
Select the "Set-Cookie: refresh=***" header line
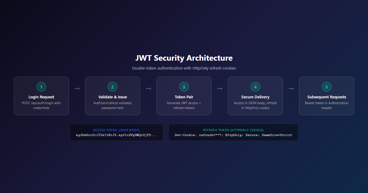pos(233,135)
